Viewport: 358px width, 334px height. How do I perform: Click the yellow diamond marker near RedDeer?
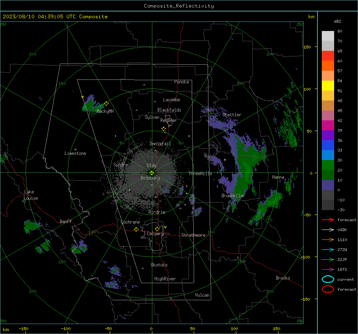[x=163, y=129]
